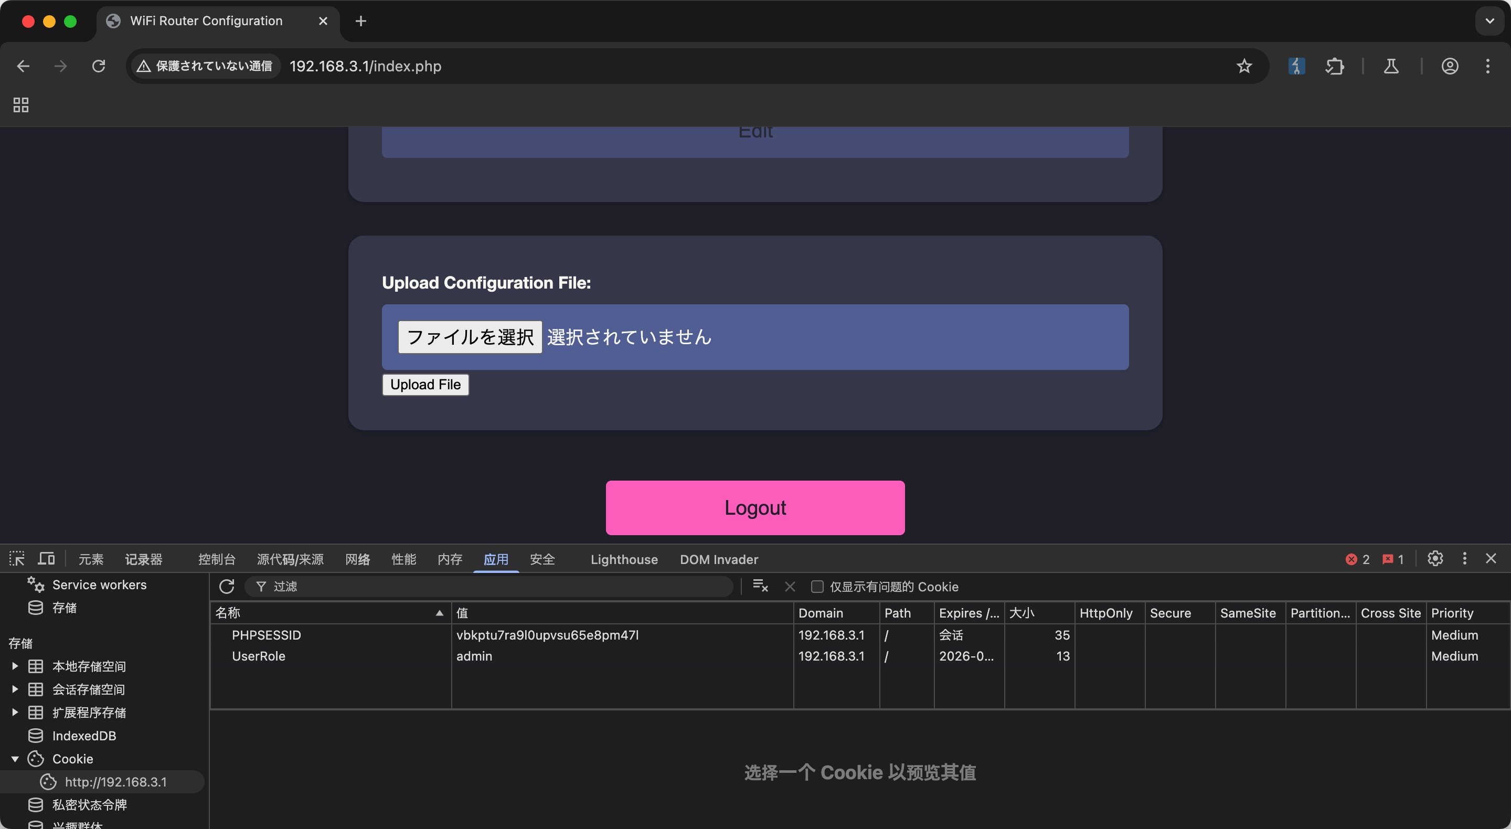Open the browser extensions puzzle icon

pyautogui.click(x=1334, y=66)
